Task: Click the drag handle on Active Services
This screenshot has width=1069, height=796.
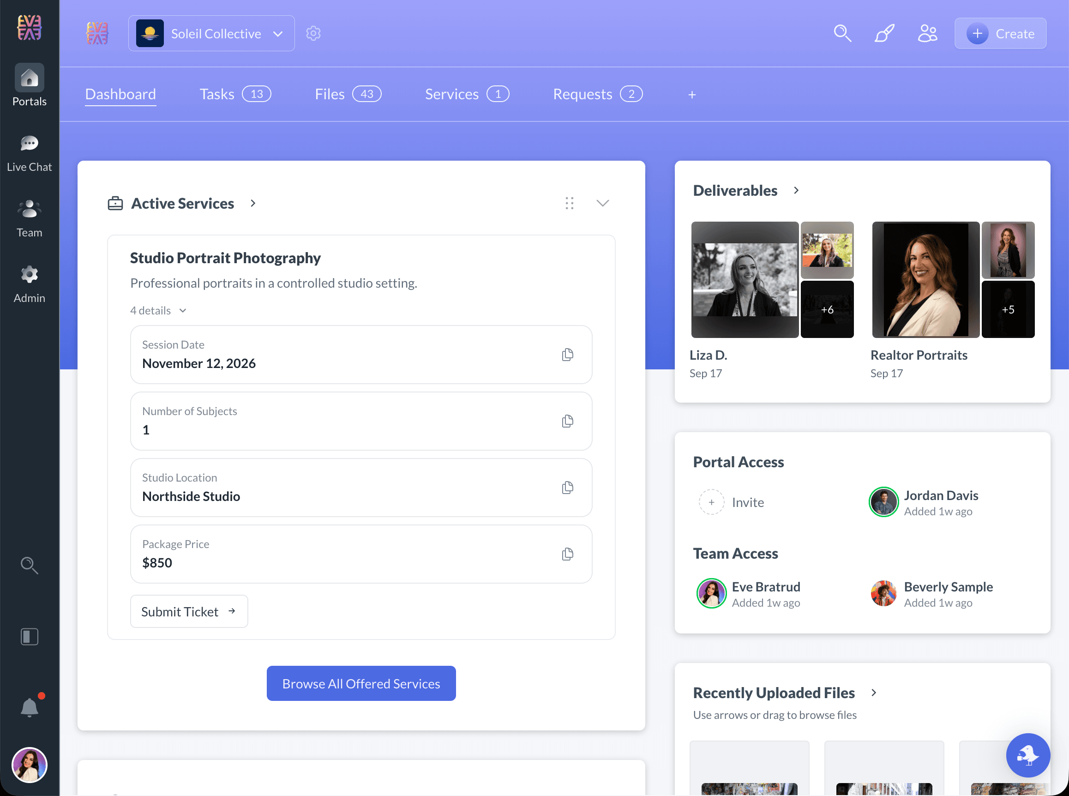Action: pos(570,203)
